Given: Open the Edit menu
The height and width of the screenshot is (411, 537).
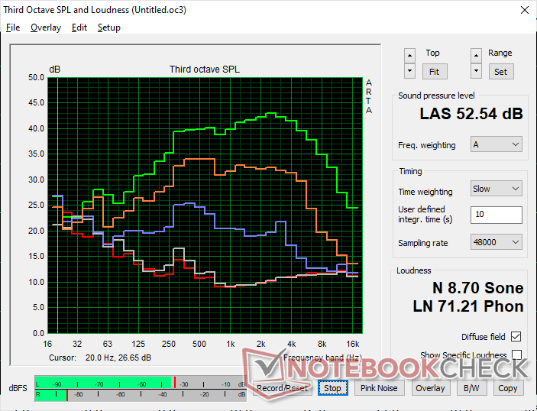Looking at the screenshot, I should tap(79, 28).
